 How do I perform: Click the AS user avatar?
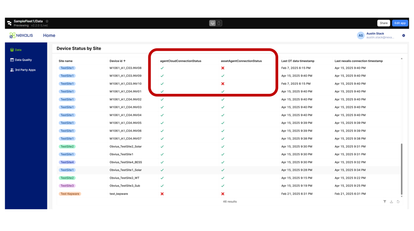coord(361,35)
